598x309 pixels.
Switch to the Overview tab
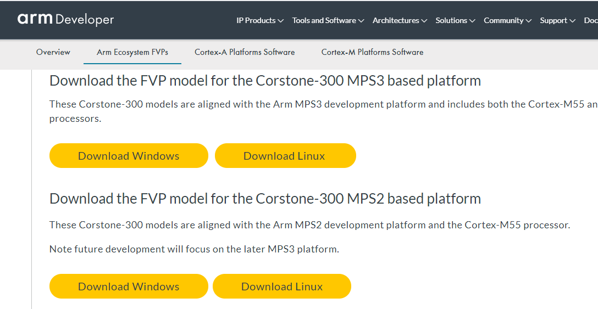(53, 52)
